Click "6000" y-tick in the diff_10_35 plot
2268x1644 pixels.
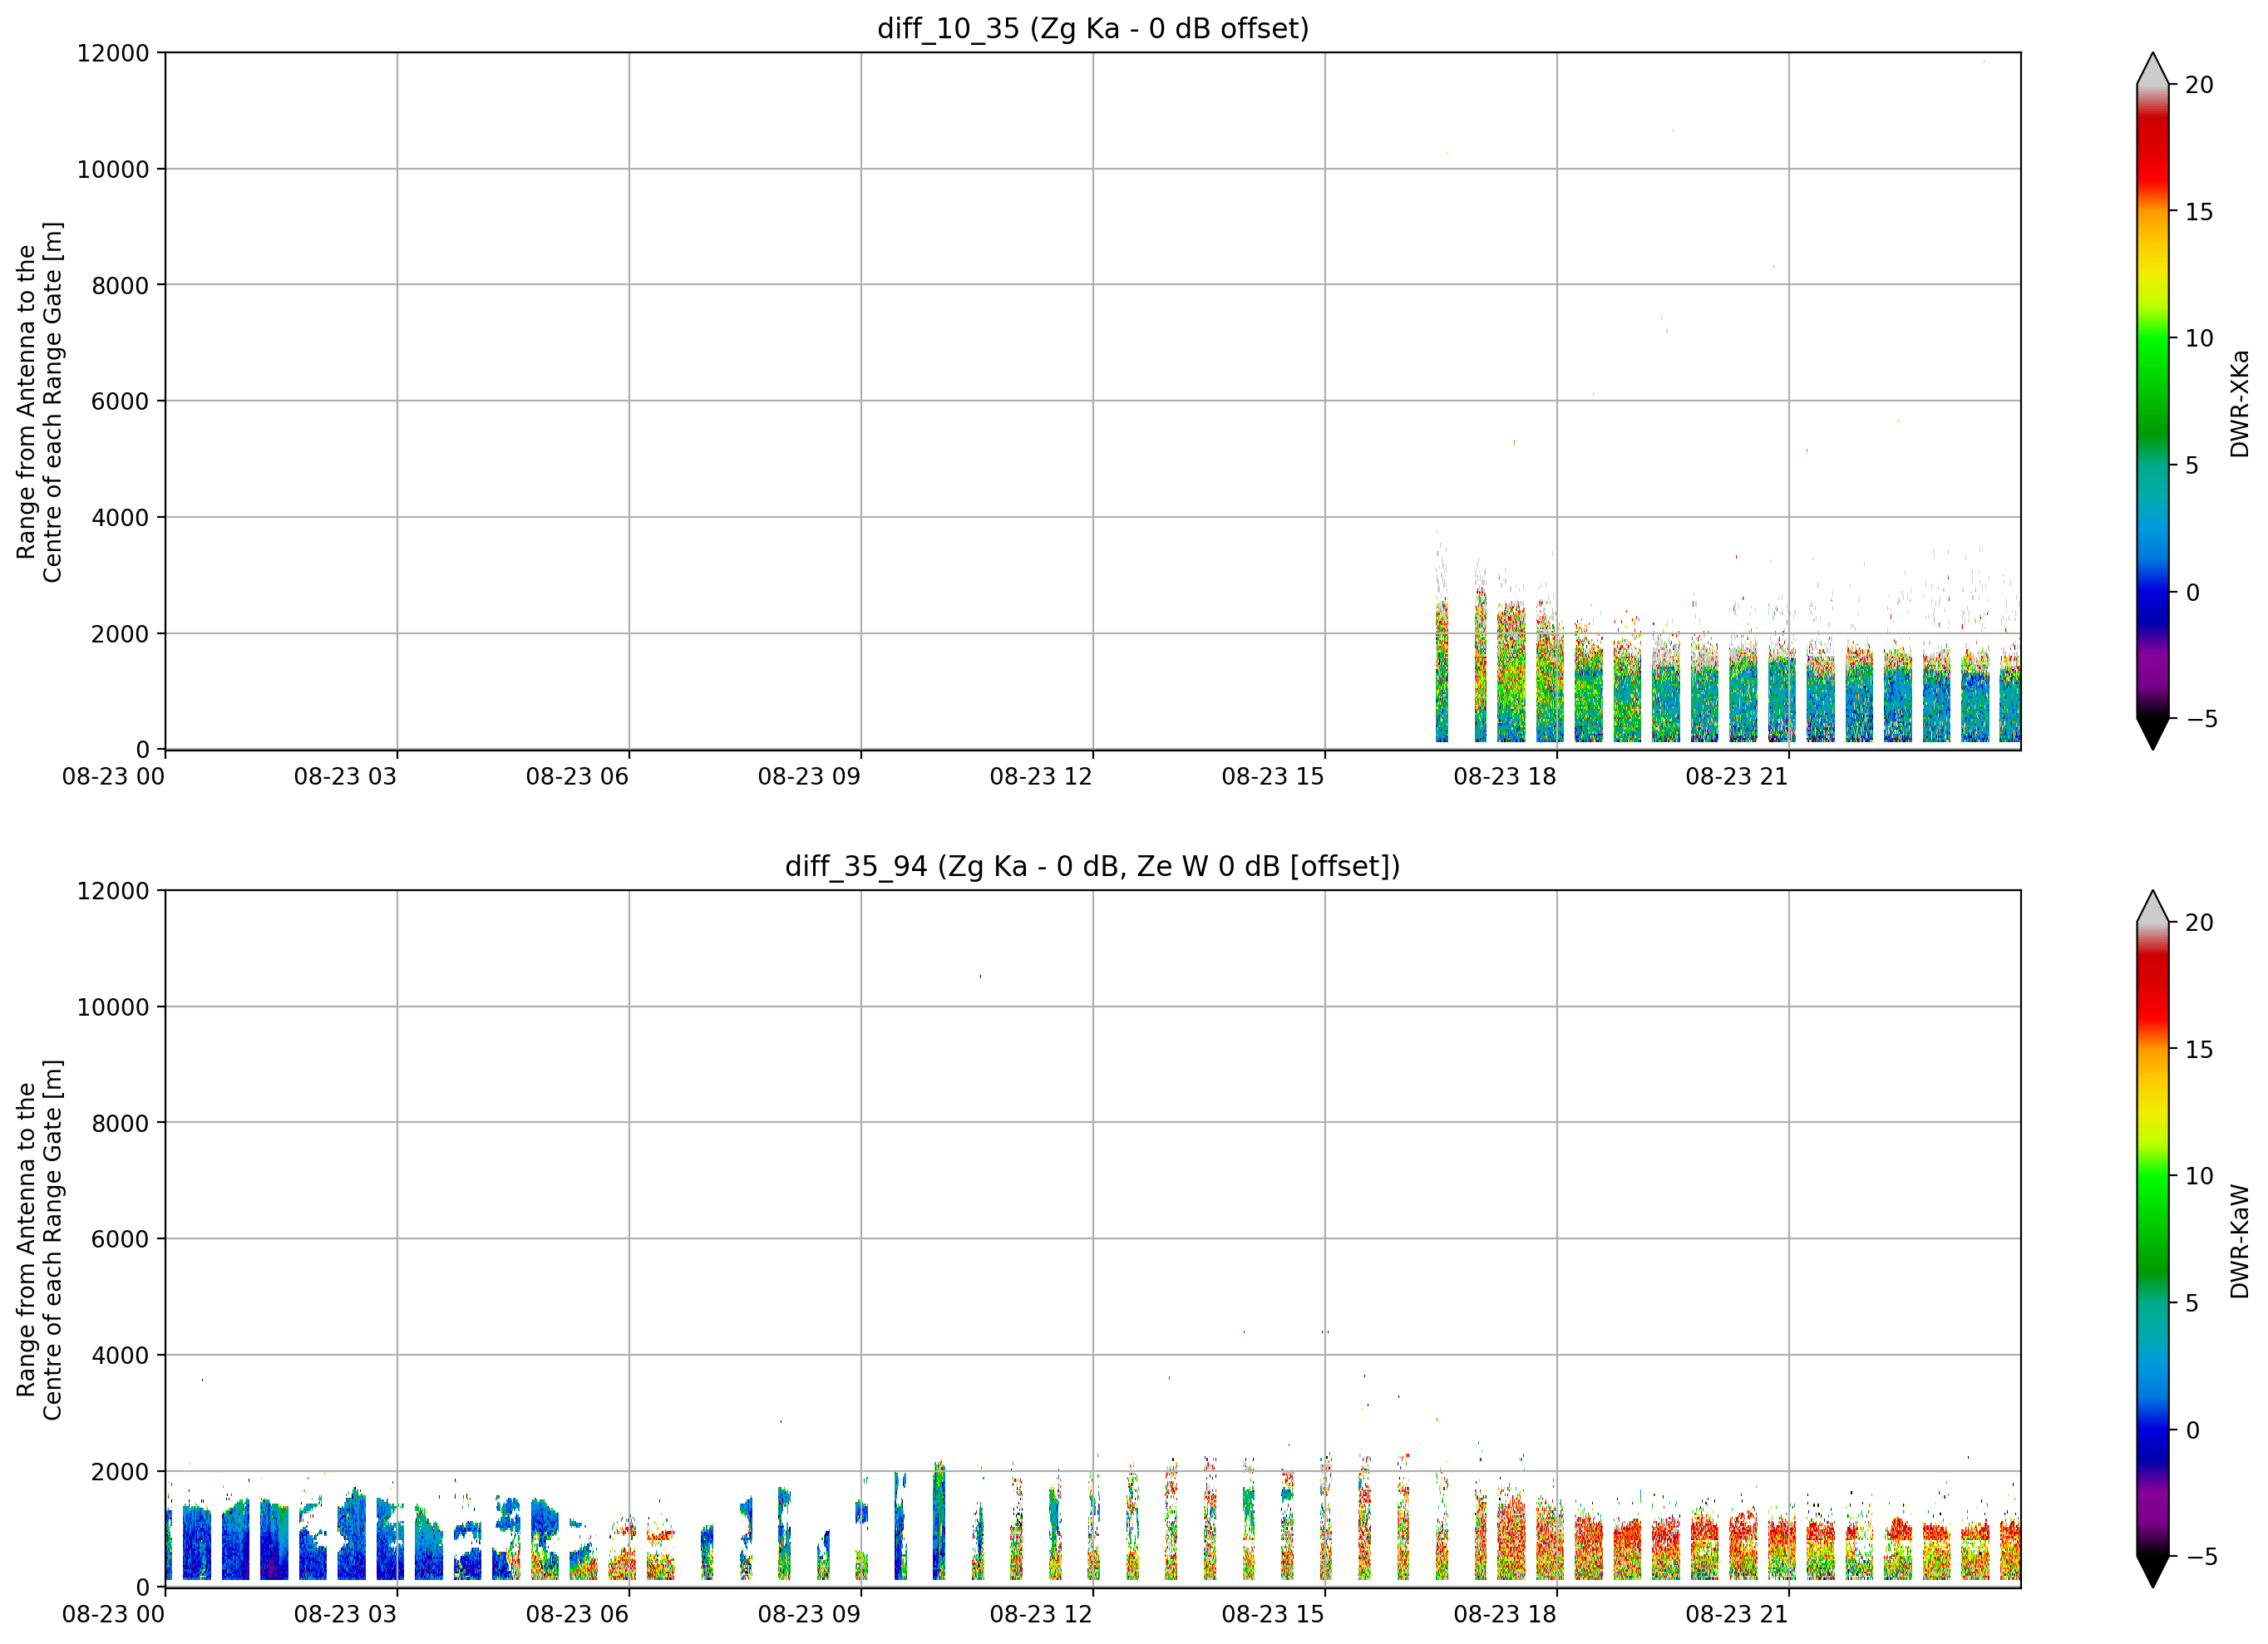(x=120, y=402)
